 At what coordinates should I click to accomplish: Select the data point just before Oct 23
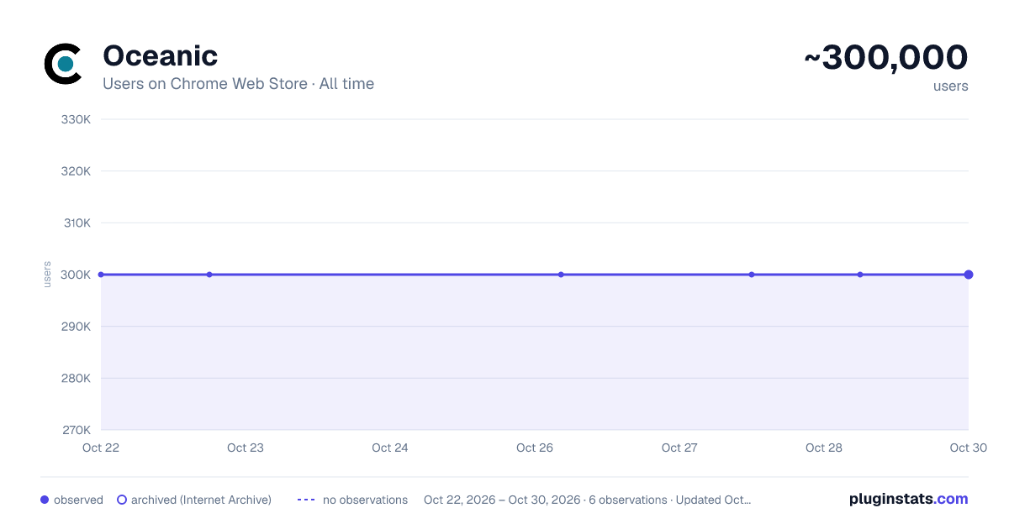coord(209,275)
